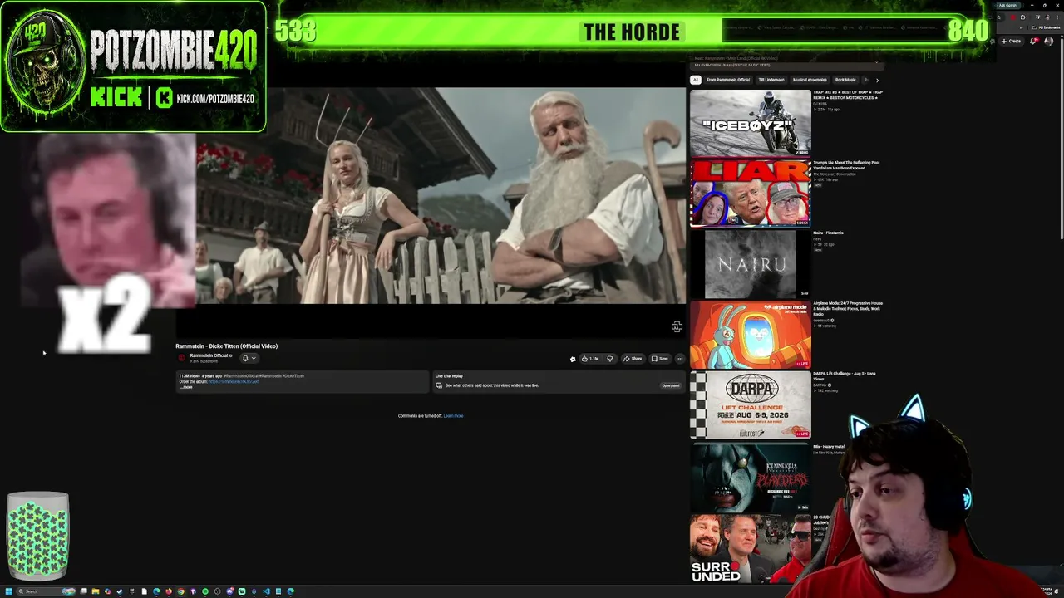Open DARPA Lift Challenge thumbnail
The image size is (1064, 598).
(750, 404)
